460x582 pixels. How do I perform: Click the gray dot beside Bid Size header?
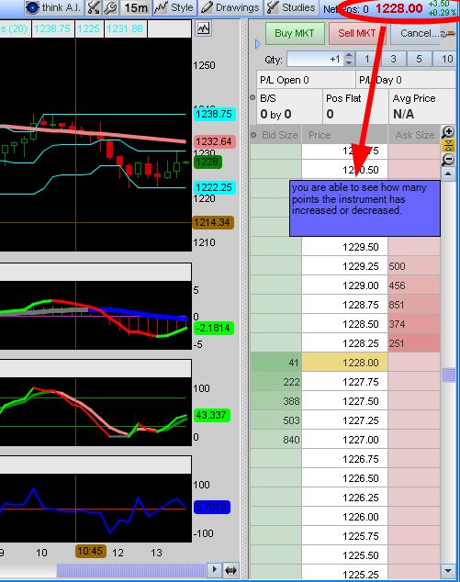[253, 135]
